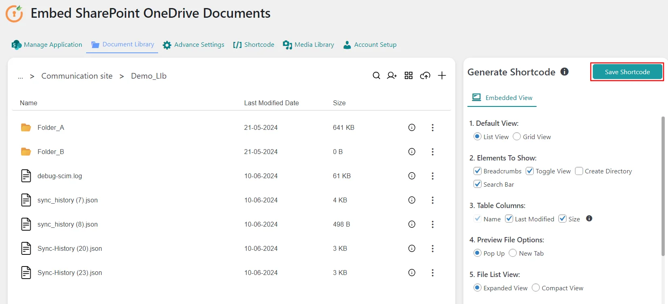This screenshot has height=304, width=668.
Task: Open more options for Sync-History (20).json
Action: tap(433, 248)
